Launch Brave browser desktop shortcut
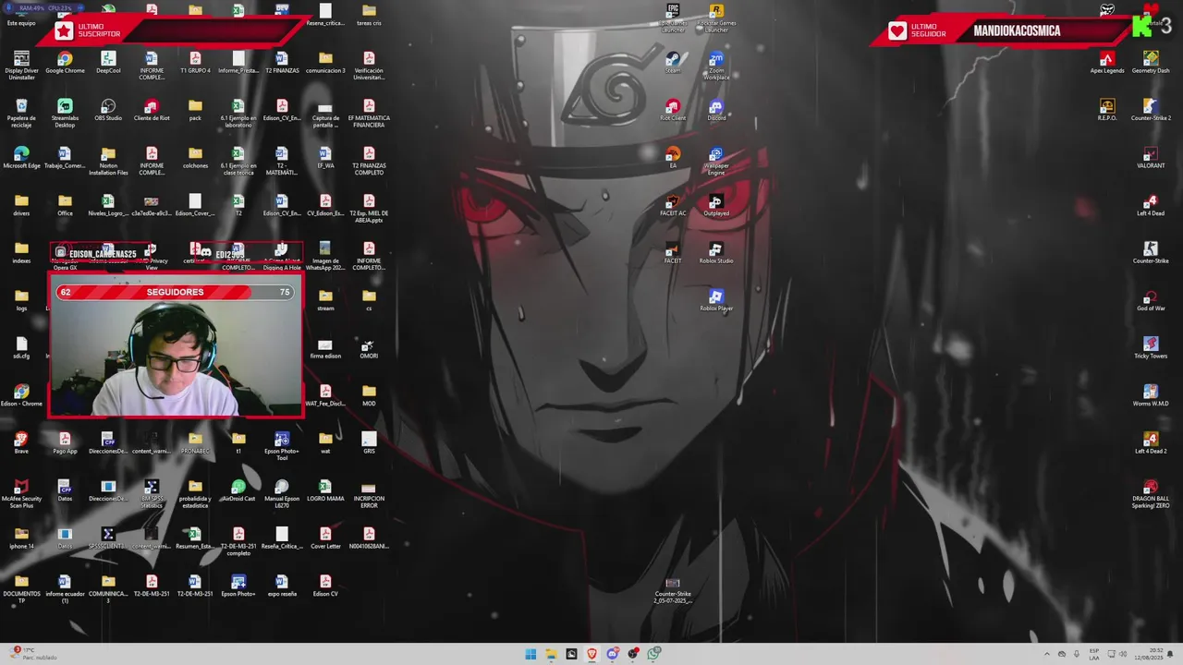 pos(21,443)
